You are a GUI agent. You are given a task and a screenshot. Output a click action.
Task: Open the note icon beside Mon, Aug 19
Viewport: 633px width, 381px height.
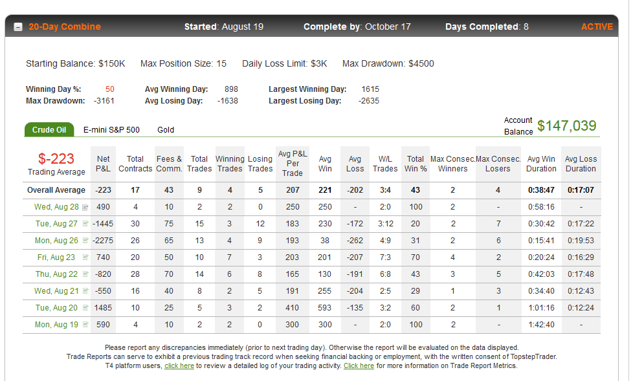[x=85, y=325]
